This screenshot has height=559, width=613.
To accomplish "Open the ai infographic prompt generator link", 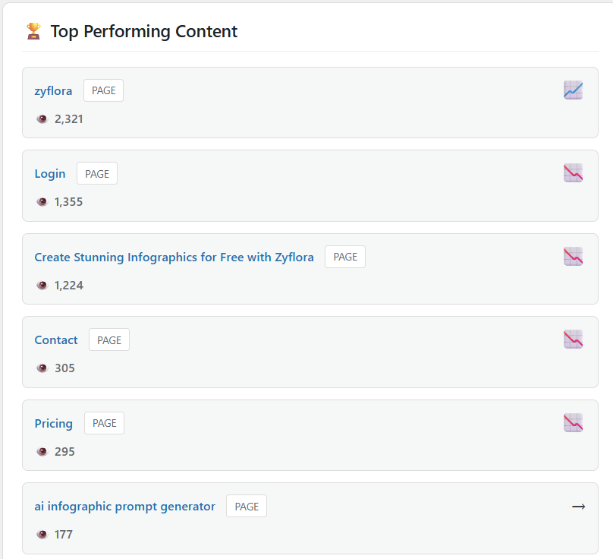I will [x=123, y=506].
